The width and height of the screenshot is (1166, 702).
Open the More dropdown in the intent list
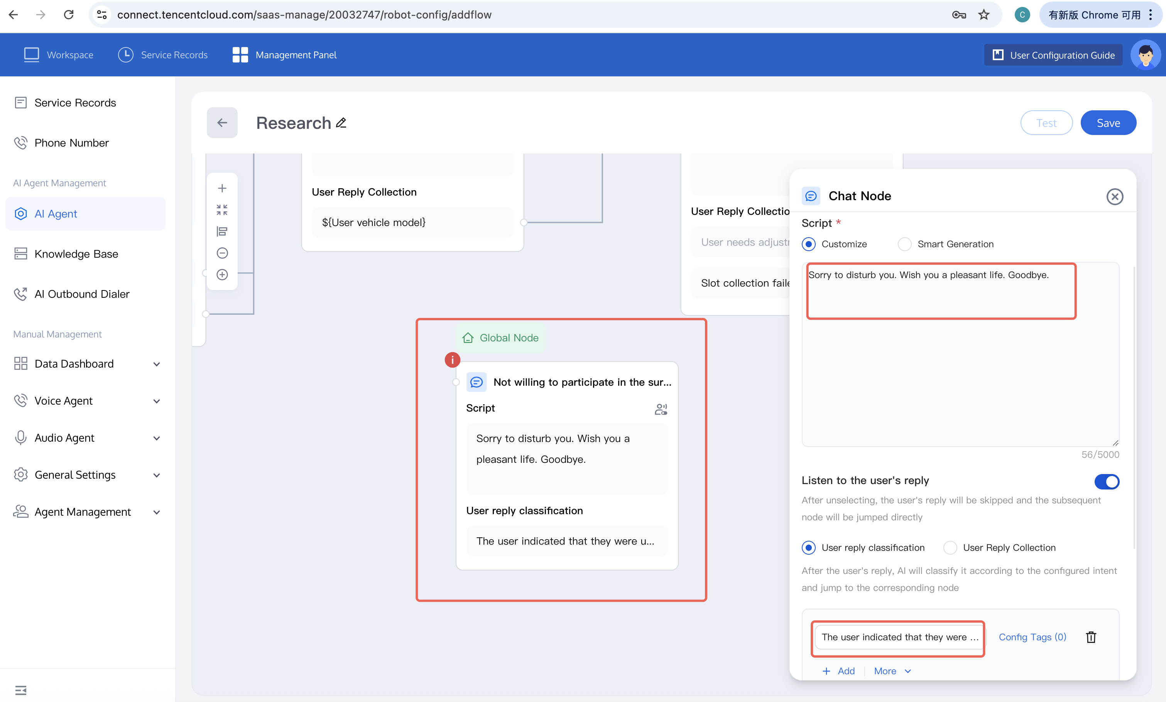(x=892, y=671)
